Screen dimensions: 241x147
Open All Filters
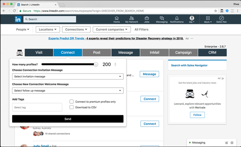click(141, 29)
